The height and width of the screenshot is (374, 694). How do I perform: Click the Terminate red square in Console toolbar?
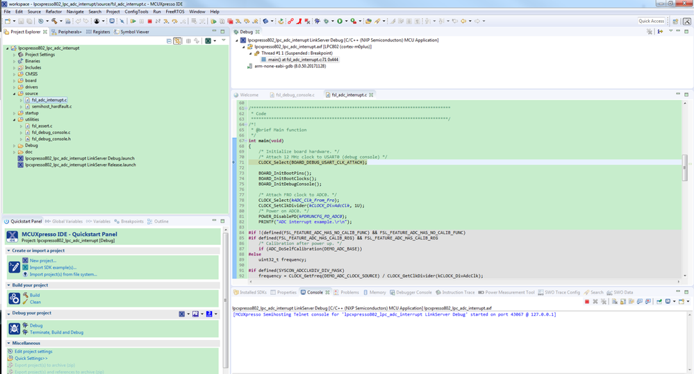(x=587, y=302)
